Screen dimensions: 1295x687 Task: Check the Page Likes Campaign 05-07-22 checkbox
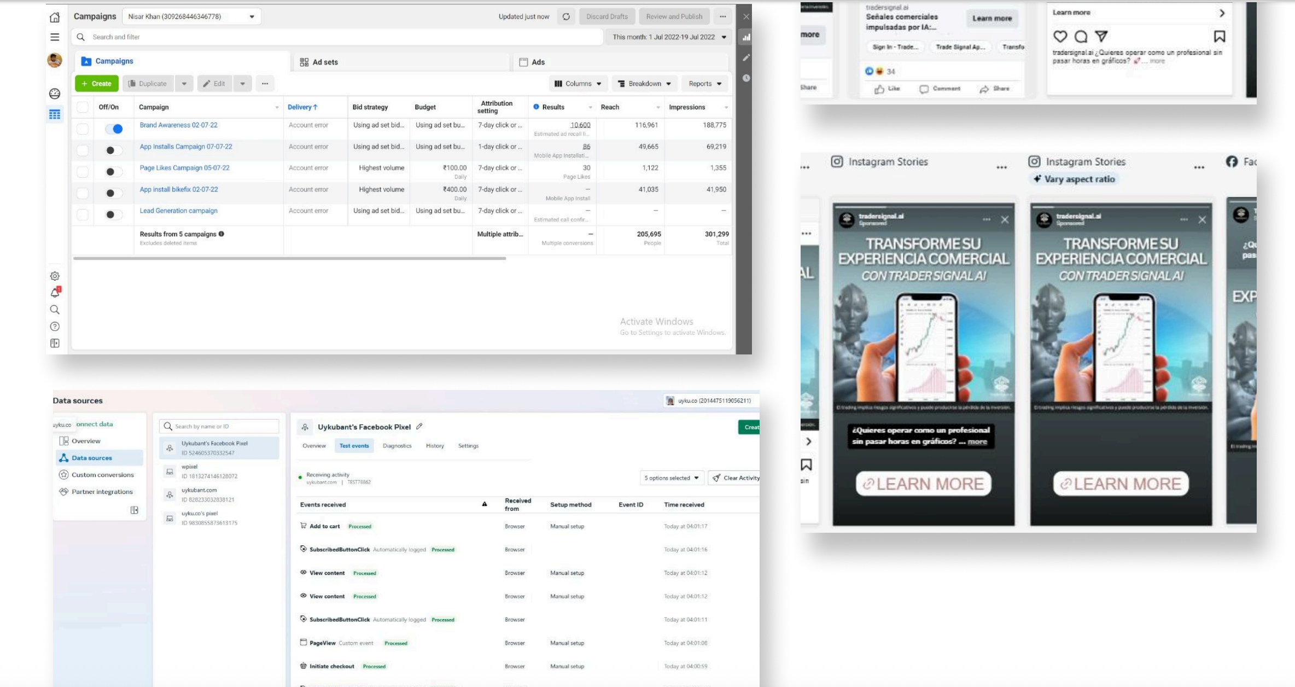click(x=83, y=172)
